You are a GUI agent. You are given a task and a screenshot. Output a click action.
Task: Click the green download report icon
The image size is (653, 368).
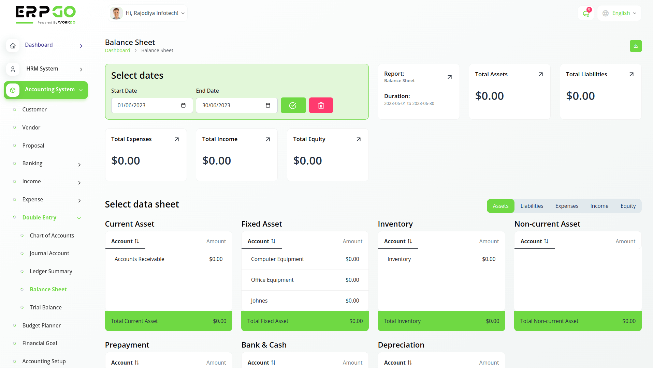[635, 46]
